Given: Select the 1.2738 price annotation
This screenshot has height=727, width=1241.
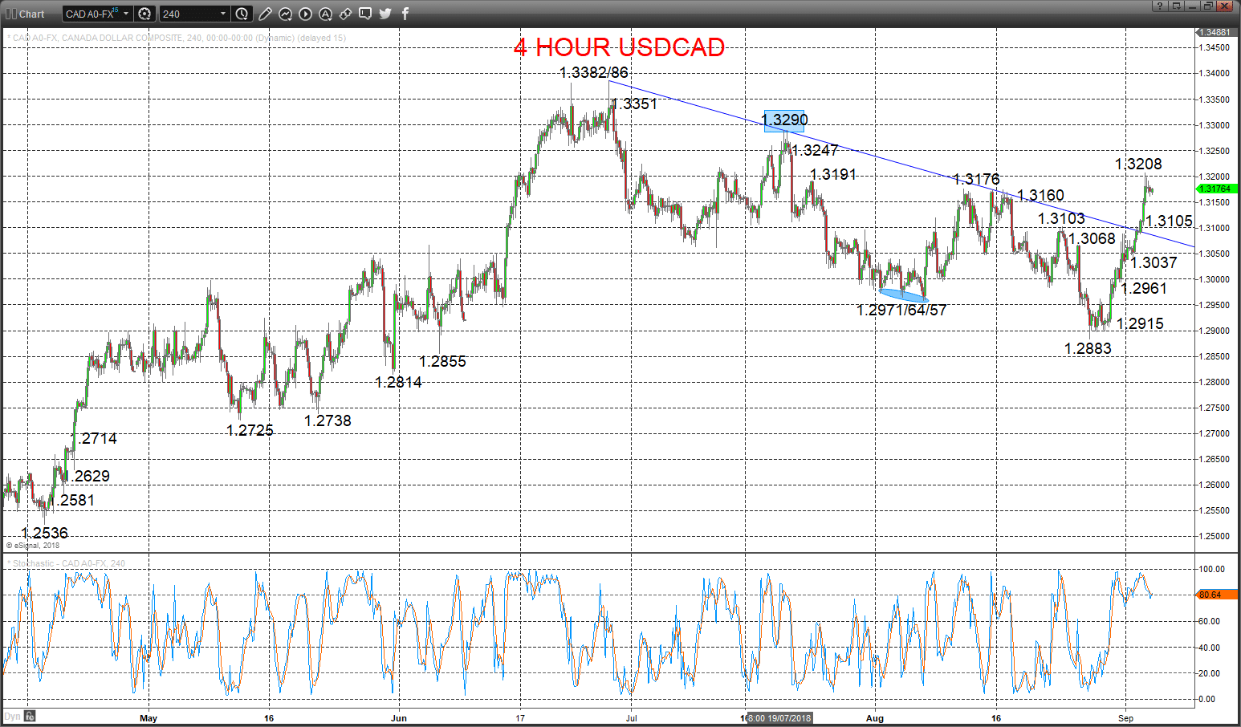Looking at the screenshot, I should [x=328, y=420].
